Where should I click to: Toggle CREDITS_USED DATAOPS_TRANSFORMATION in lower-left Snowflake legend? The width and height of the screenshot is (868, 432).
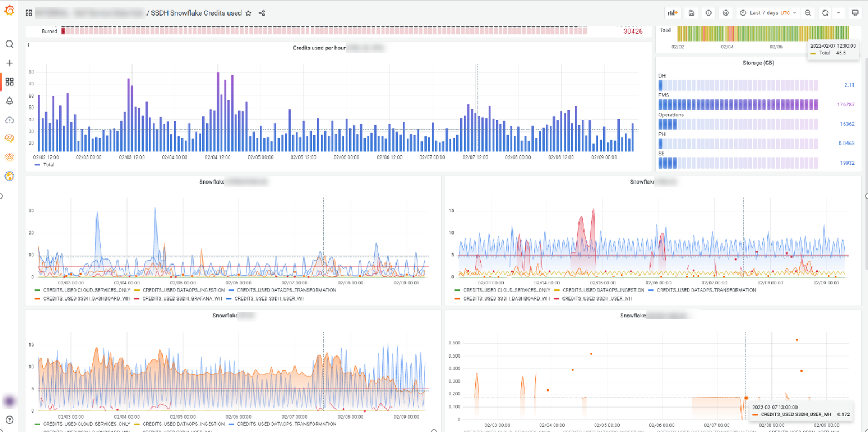click(x=285, y=424)
